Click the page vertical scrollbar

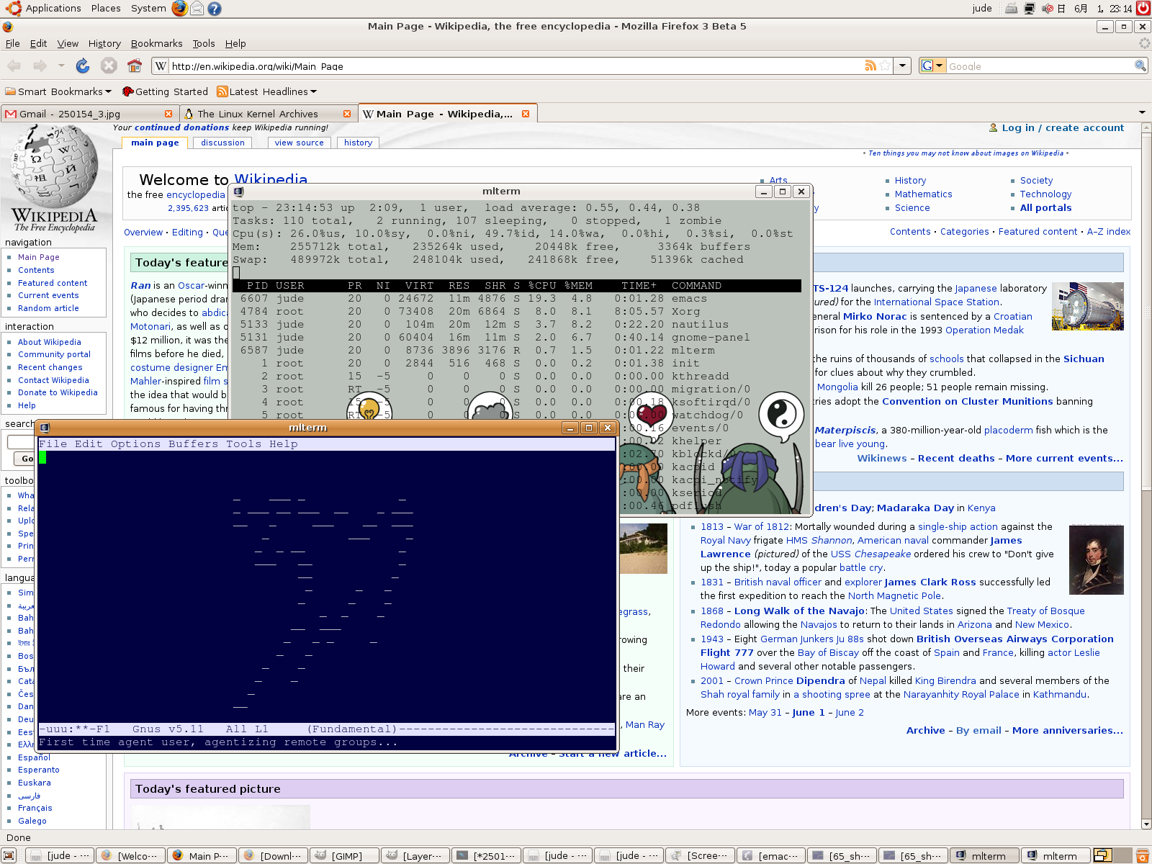pyautogui.click(x=1146, y=475)
